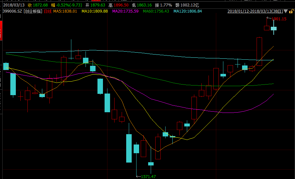This screenshot has height=179, width=295.
Task: Click the highlighted red tab in top strip
Action: click(96, 1)
